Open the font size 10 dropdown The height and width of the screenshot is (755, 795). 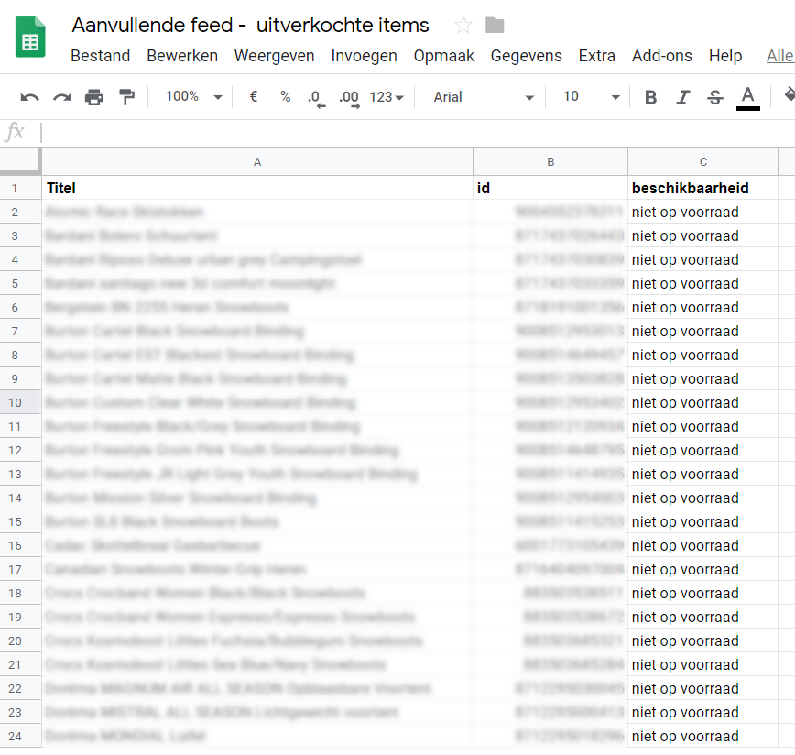[x=591, y=96]
